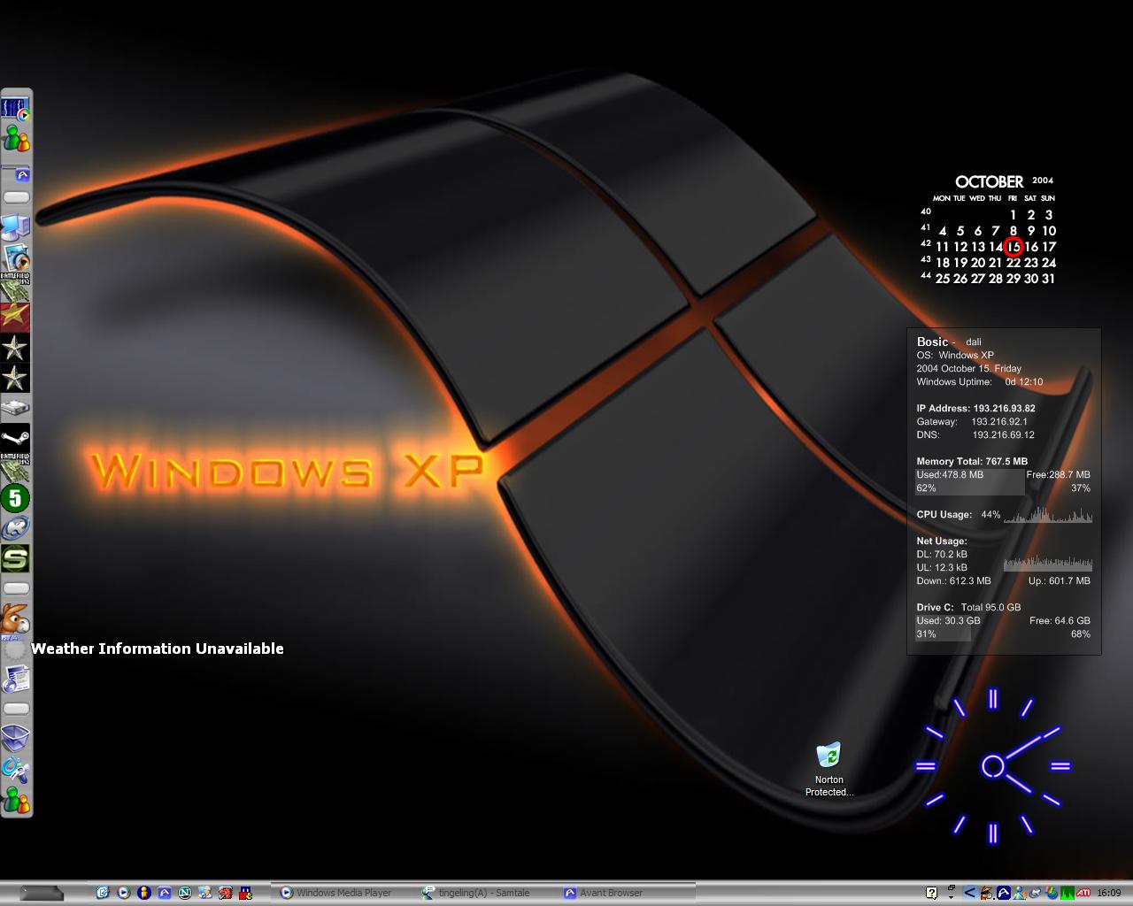Click the Start button on the taskbar
Screen dimensions: 1133x906
(42, 893)
